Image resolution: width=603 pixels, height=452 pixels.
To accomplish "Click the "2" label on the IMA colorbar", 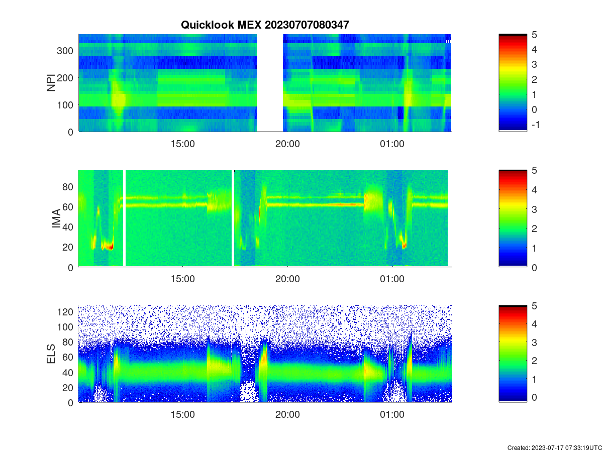I will 534,229.
